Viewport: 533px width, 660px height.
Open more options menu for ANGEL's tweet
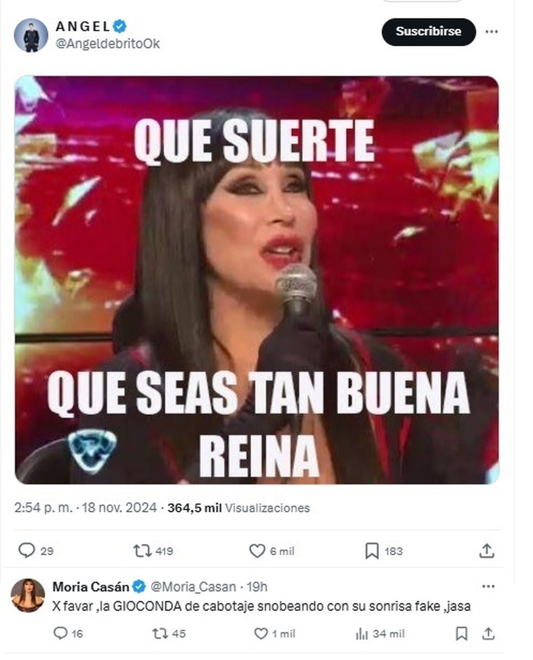pyautogui.click(x=491, y=32)
